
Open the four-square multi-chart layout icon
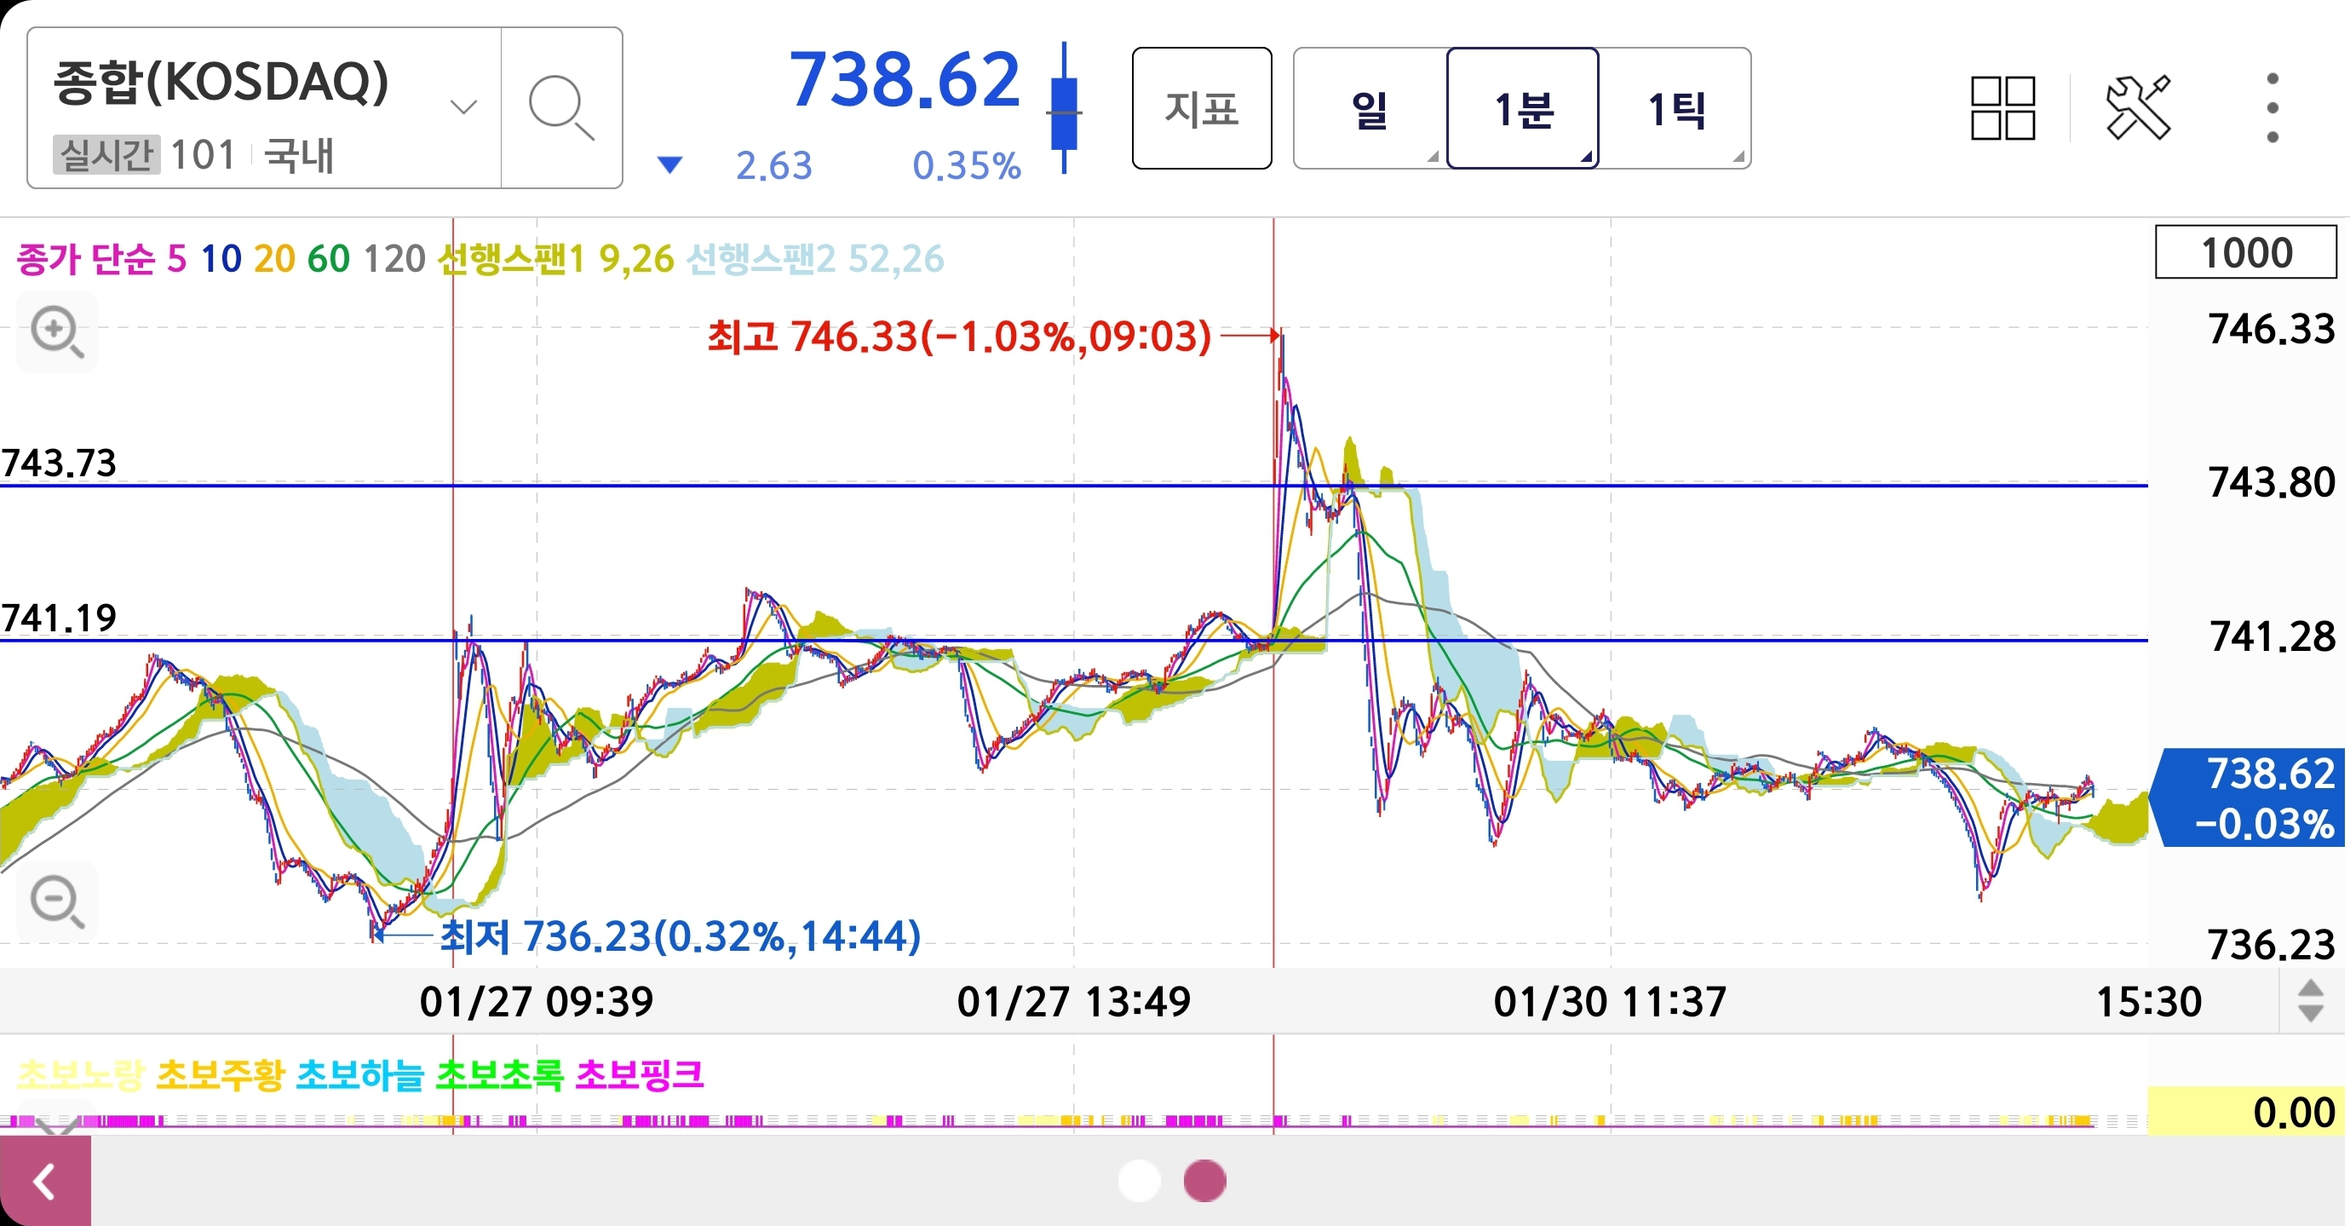point(2002,107)
